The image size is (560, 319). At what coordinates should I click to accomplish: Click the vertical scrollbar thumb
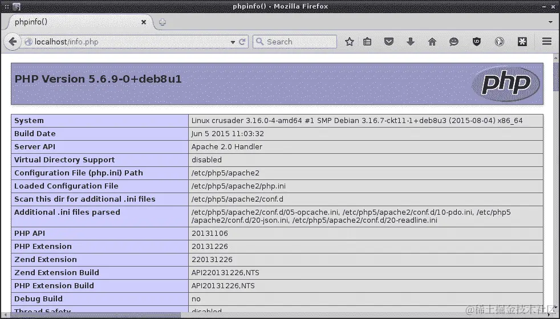pyautogui.click(x=556, y=77)
